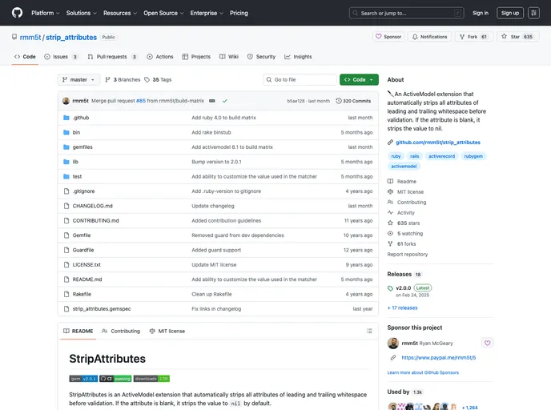Open the CONTRIBUTING.md file
Viewport: 551px width, 410px height.
95,221
